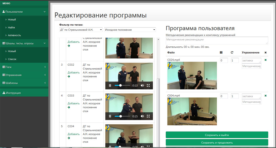Click the warning icon beside Инструкция
Screen dimensions: 276x148
[4, 93]
